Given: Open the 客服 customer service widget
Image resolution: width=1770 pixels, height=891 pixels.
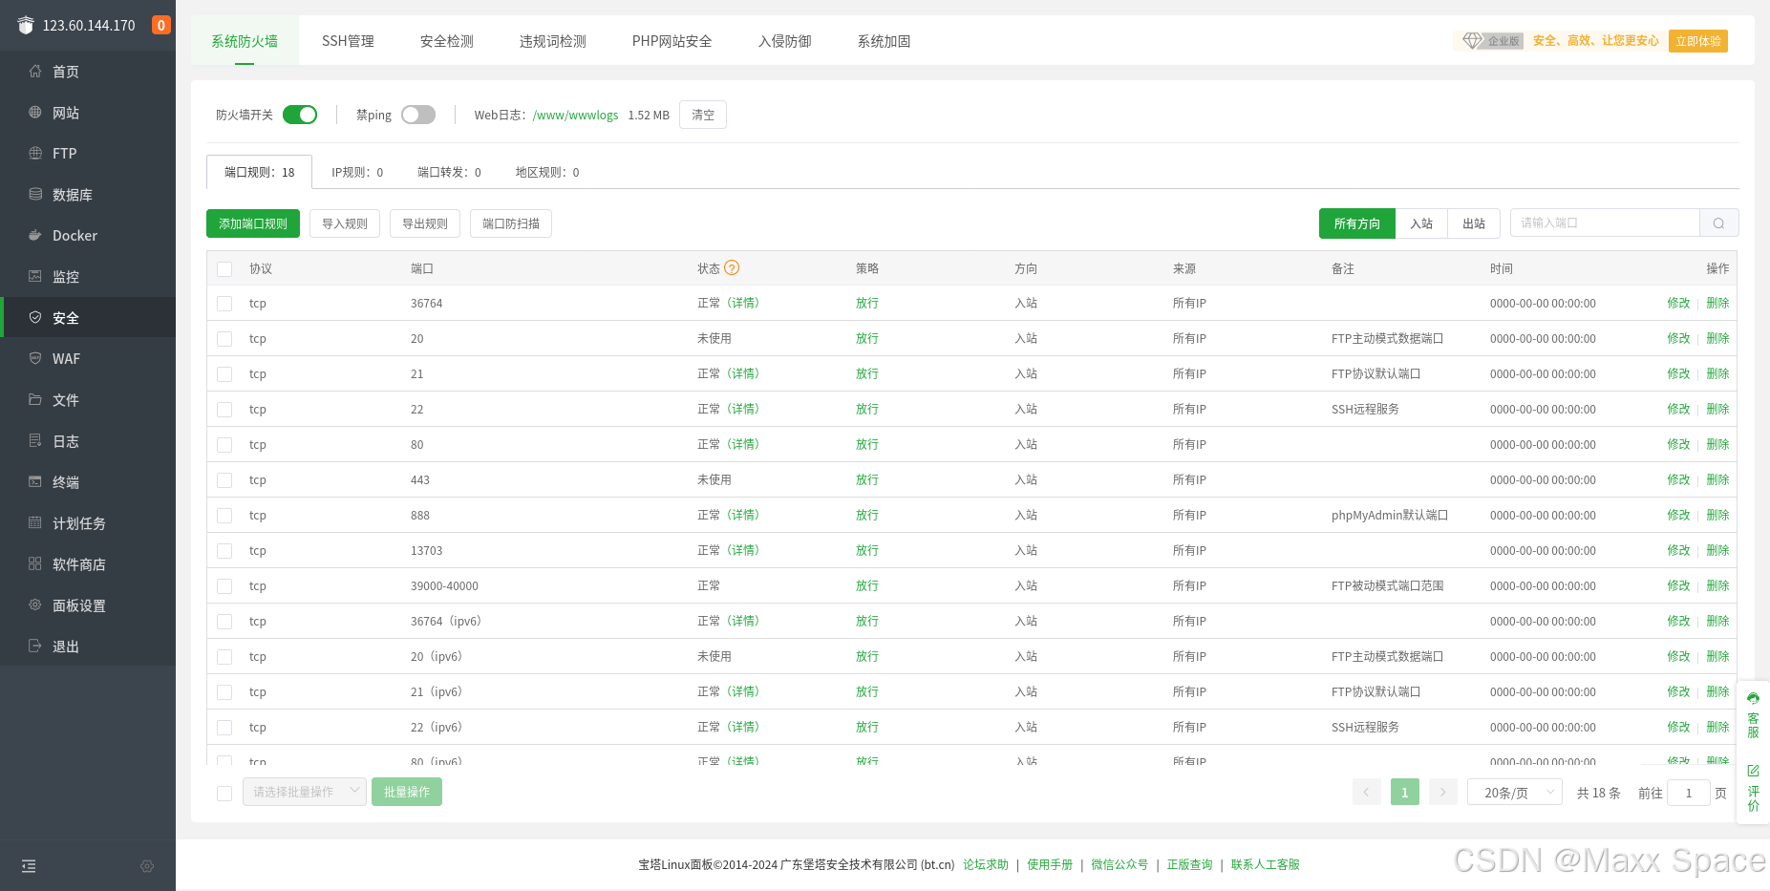Looking at the screenshot, I should coord(1753,715).
